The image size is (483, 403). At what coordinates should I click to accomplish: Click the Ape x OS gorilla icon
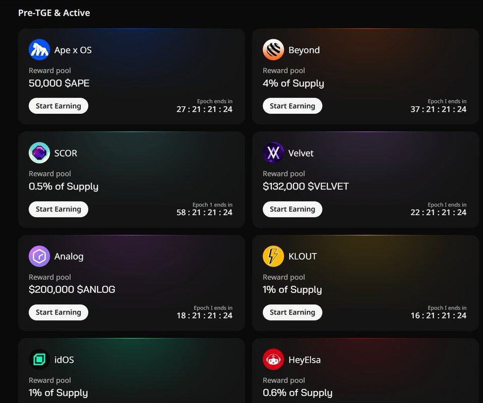(x=39, y=50)
